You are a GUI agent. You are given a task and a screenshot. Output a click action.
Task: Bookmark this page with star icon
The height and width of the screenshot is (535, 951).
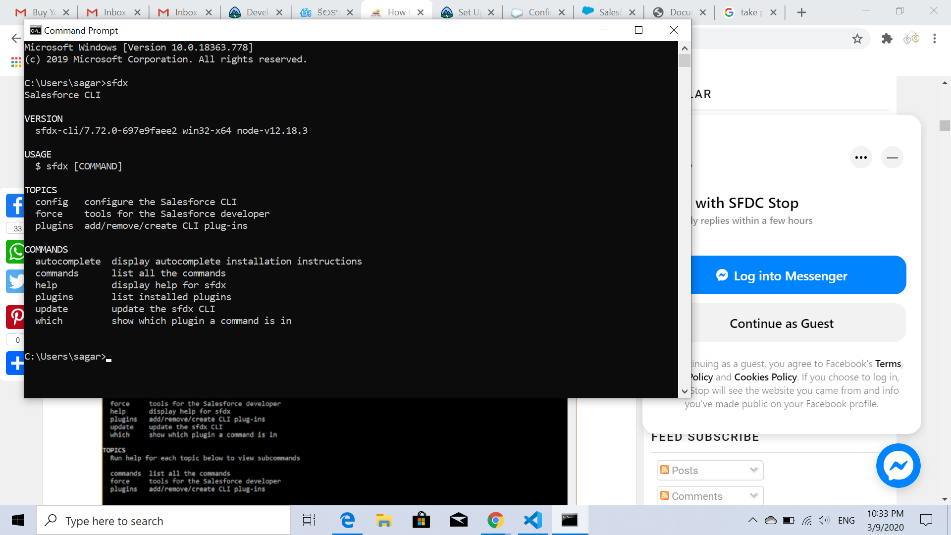pyautogui.click(x=857, y=39)
